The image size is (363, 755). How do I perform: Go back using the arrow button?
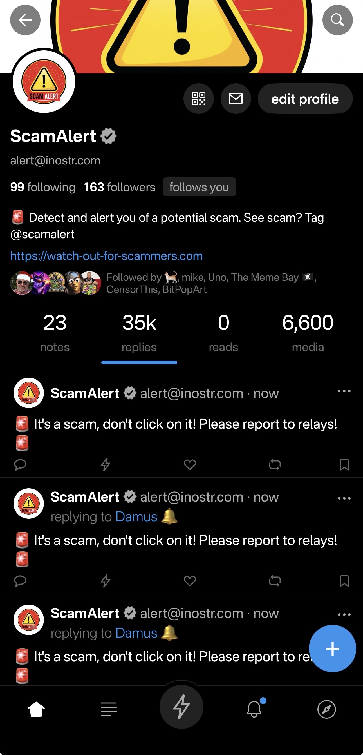click(25, 20)
